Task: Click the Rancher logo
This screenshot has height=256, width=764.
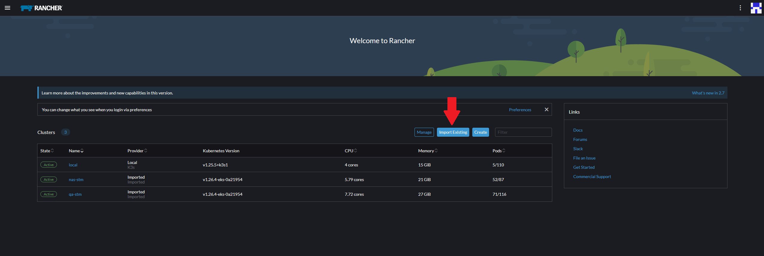Action: [x=41, y=8]
